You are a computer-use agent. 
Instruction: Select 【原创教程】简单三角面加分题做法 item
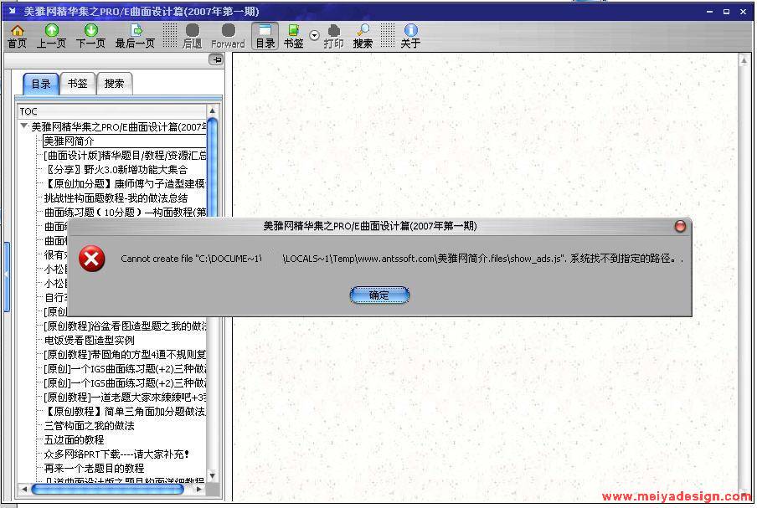point(125,412)
